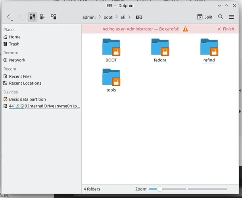Select the tools folder
The width and height of the screenshot is (242, 198).
tap(111, 77)
